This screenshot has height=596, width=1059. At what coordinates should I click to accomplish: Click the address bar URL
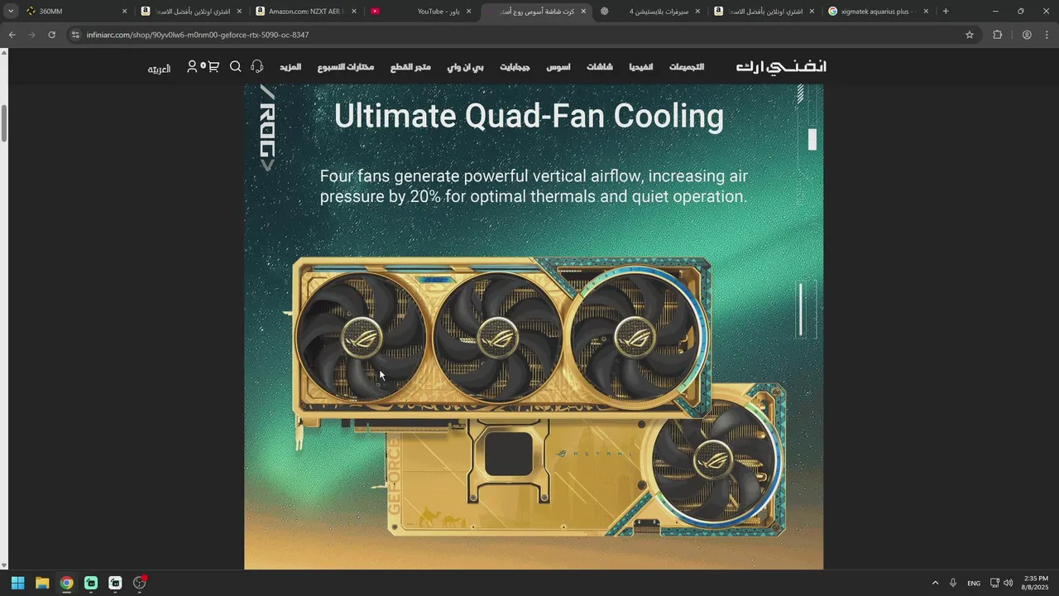click(x=198, y=35)
